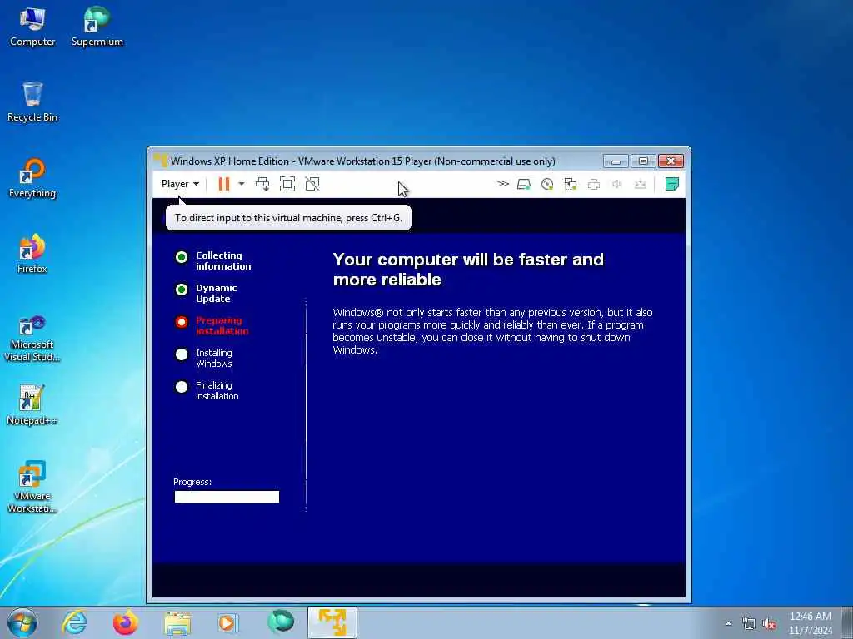The width and height of the screenshot is (853, 639).
Task: Open the network status tray icon
Action: coord(749,624)
